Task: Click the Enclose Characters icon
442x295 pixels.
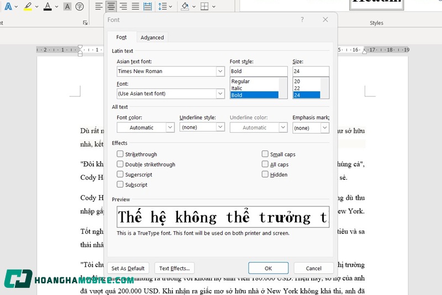Action: (80, 7)
